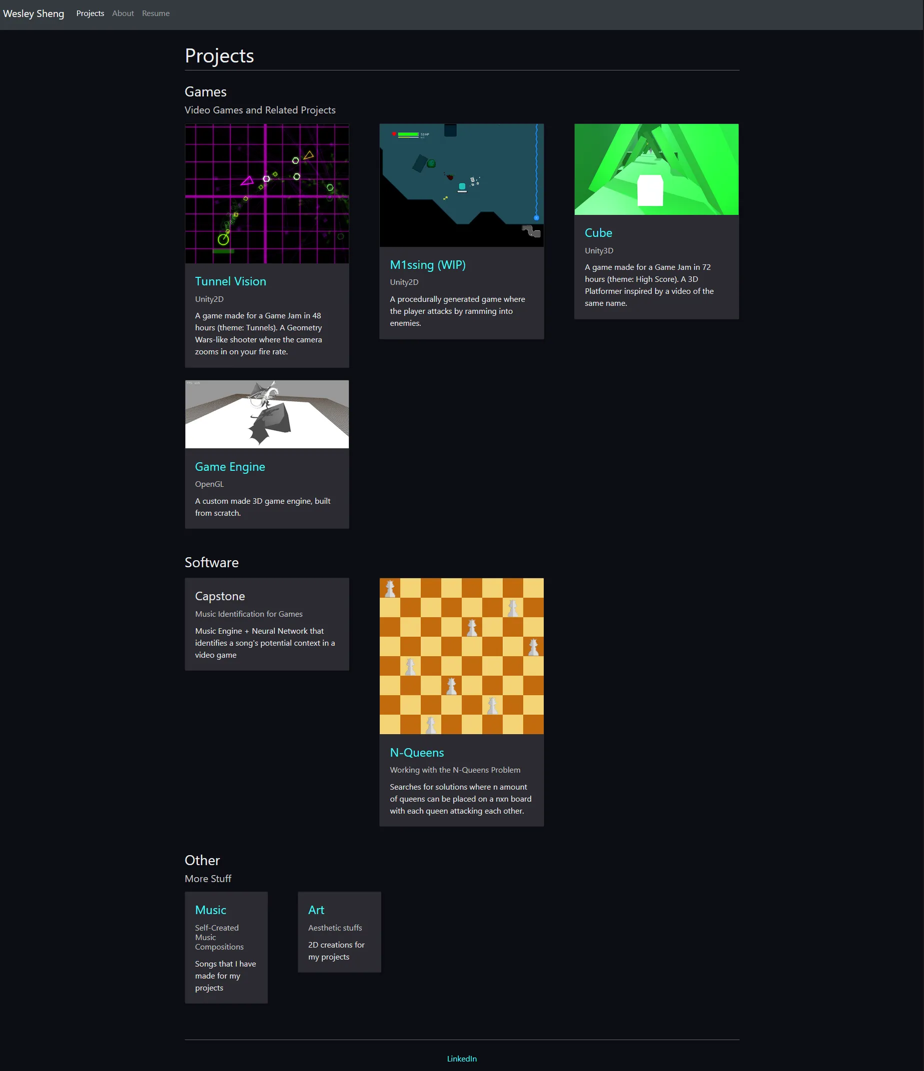View the N-Queens problem project

(x=416, y=752)
